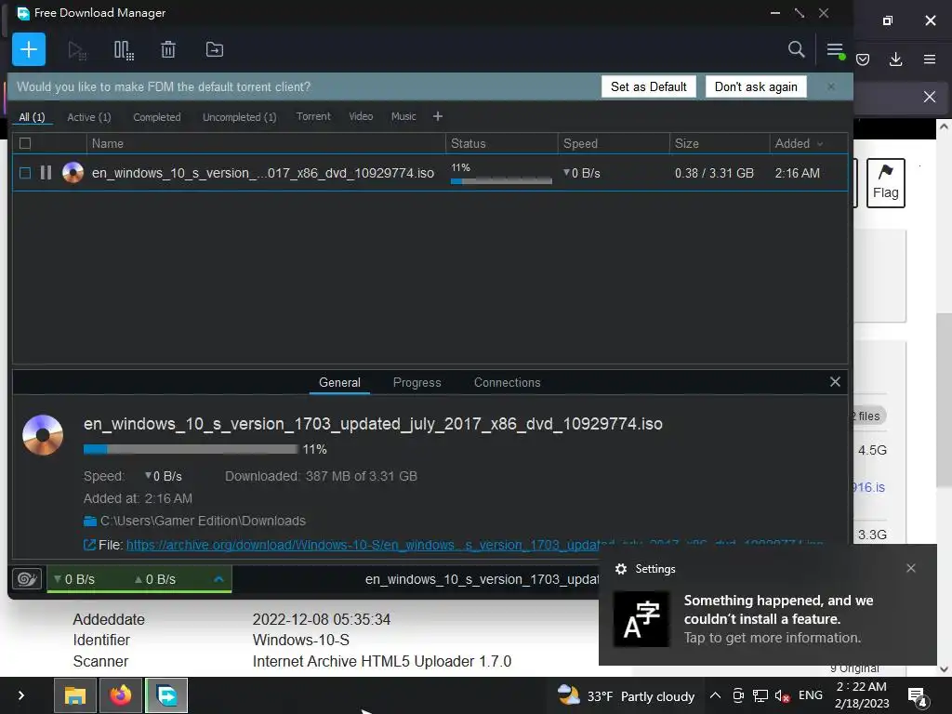The width and height of the screenshot is (952, 714).
Task: Tick checkbox for the iso download row
Action: click(x=25, y=173)
